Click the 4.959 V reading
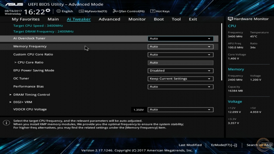Image resolution: width=274 pixels, height=154 pixels. tap(256, 112)
